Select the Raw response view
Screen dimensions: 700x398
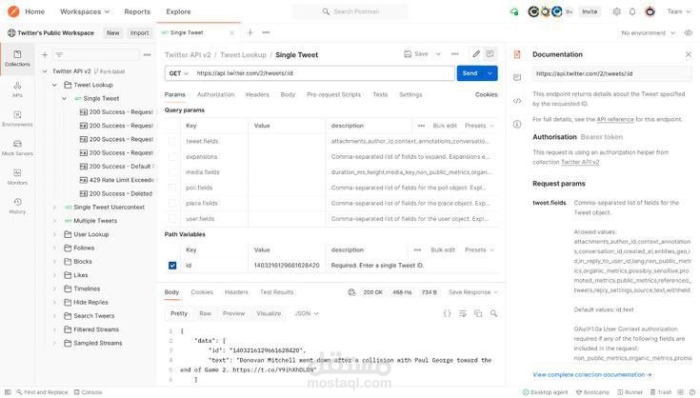click(205, 313)
